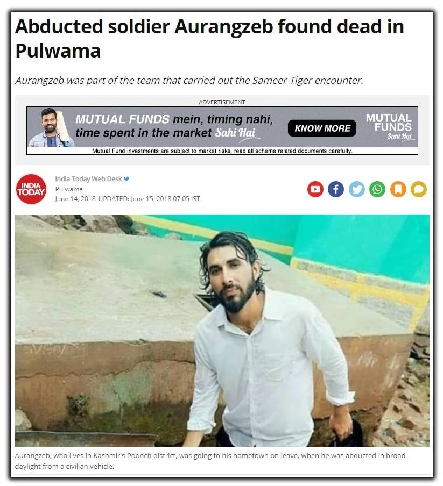
Task: Click the June 14, 2018 publish date
Action: (x=75, y=199)
